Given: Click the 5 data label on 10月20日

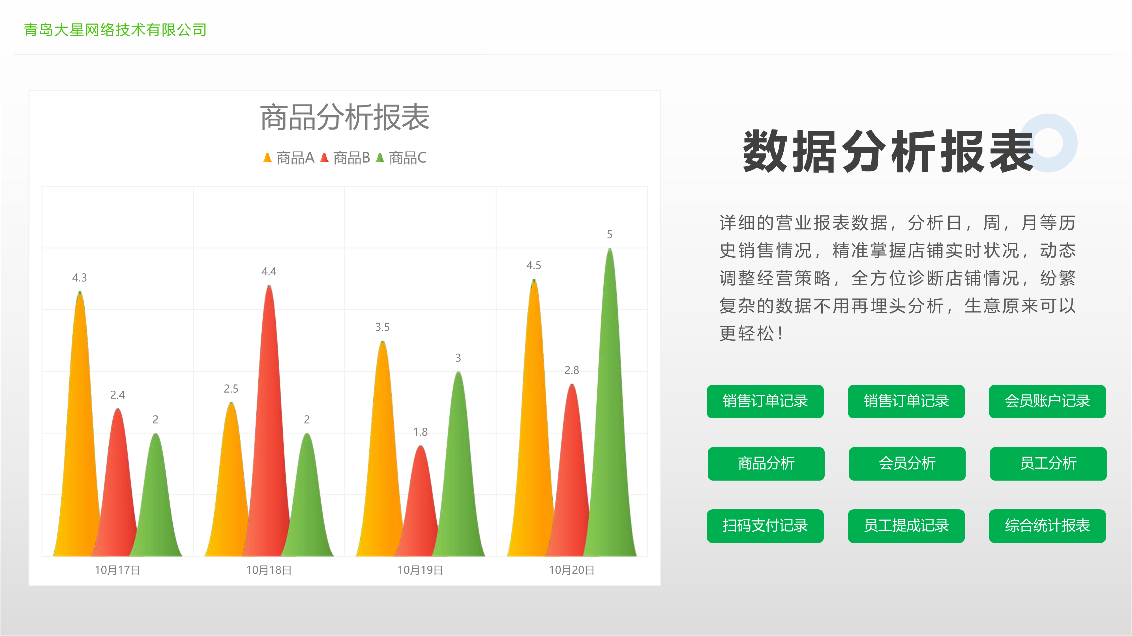Looking at the screenshot, I should pos(610,234).
